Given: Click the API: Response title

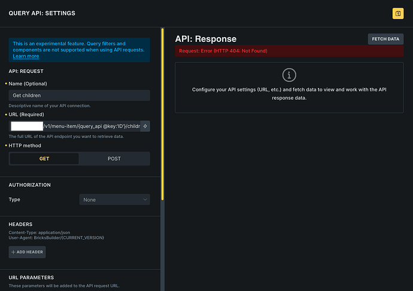Looking at the screenshot, I should tap(206, 39).
